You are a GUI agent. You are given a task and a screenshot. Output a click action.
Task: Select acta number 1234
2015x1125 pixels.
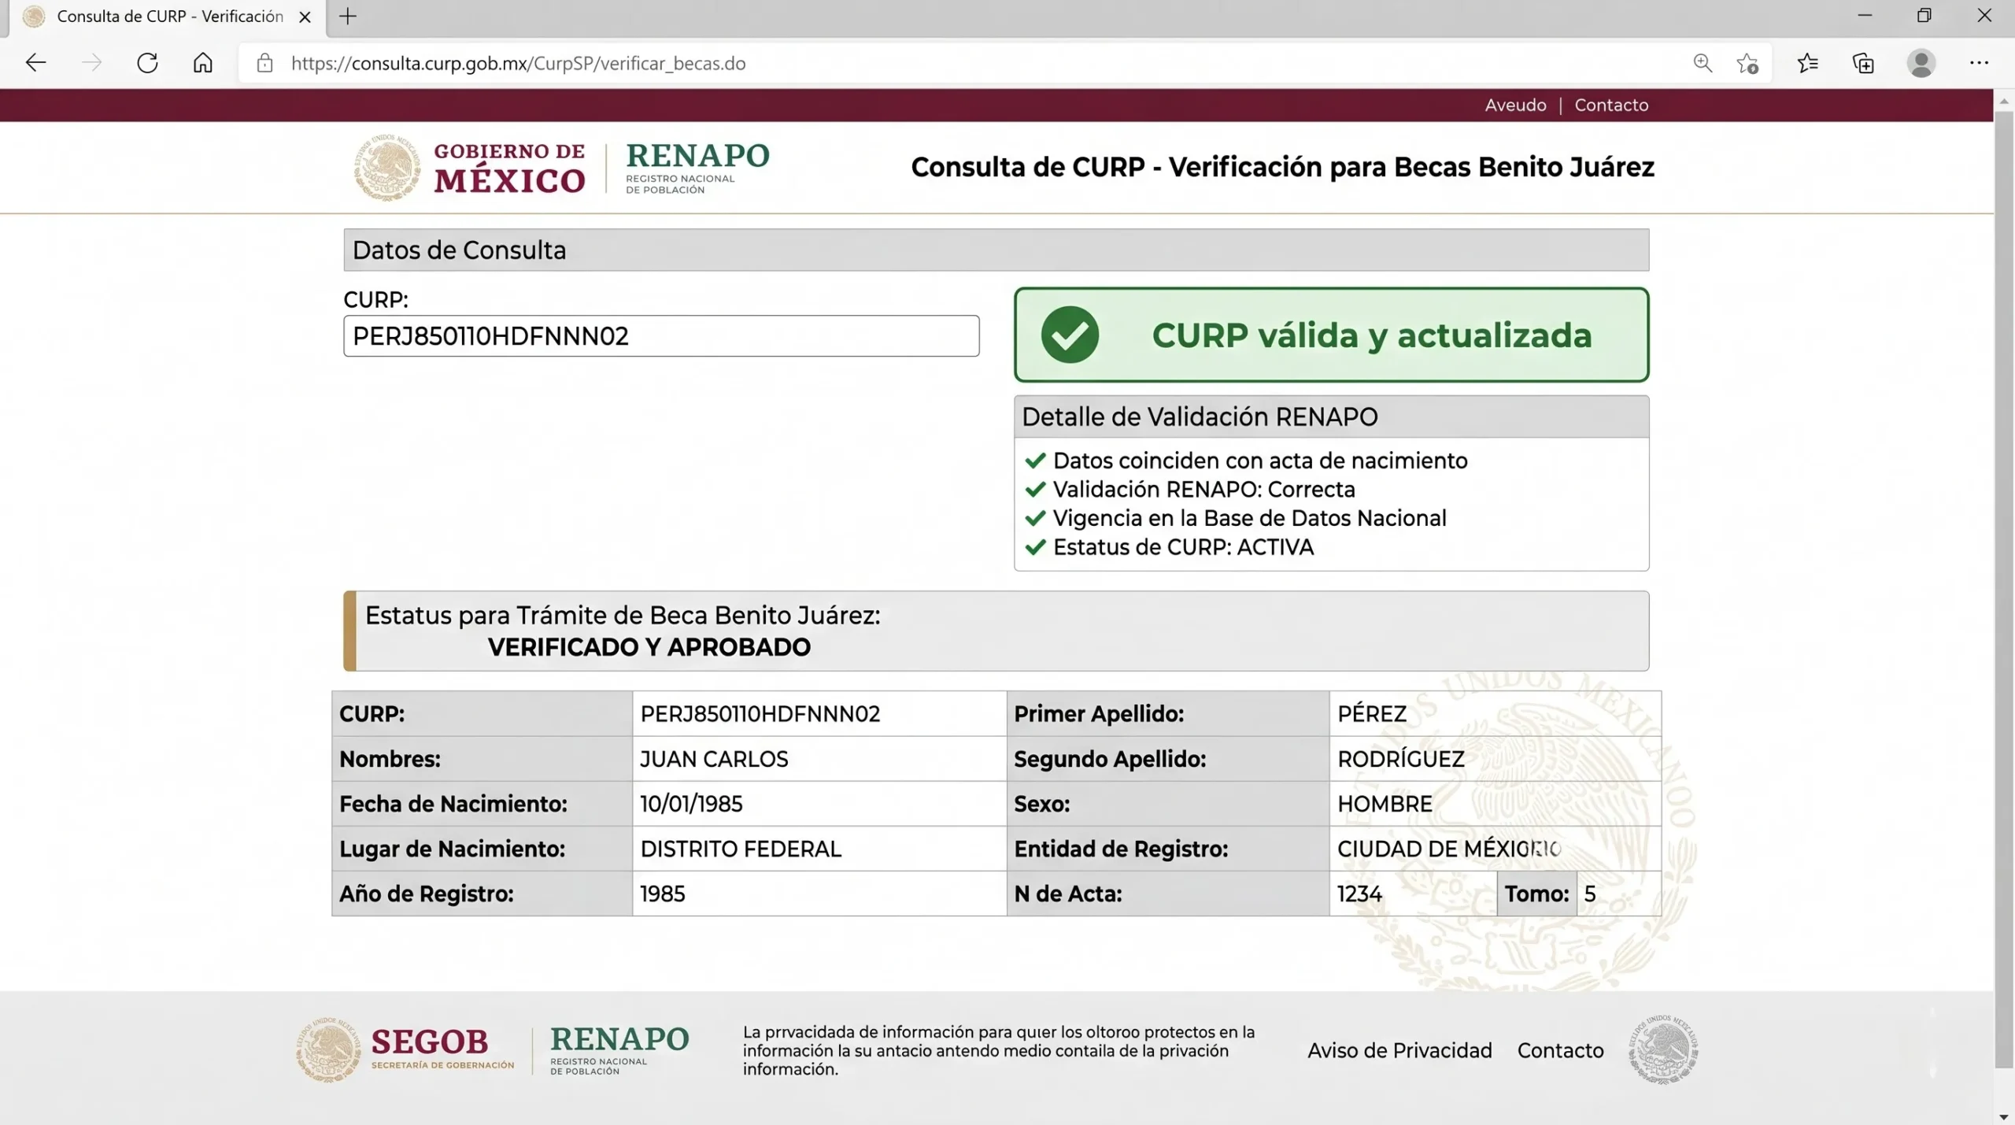pos(1359,894)
